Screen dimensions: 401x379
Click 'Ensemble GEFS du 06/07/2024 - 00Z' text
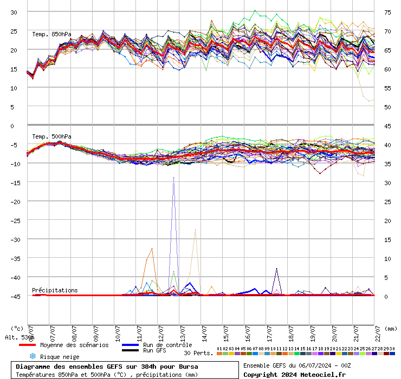pyautogui.click(x=297, y=365)
